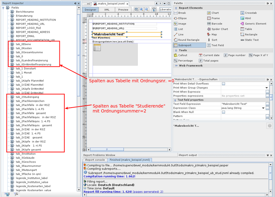
Task: Select the Generic Element item
Action: [x=253, y=24]
